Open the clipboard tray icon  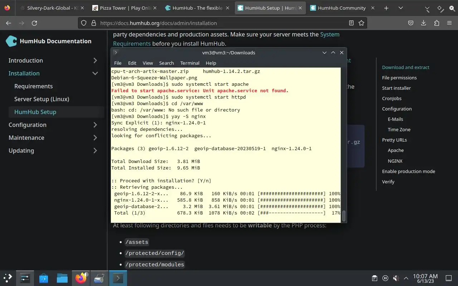tap(374, 278)
